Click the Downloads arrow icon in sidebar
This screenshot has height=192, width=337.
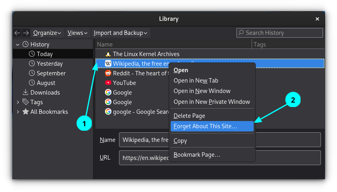[26, 93]
